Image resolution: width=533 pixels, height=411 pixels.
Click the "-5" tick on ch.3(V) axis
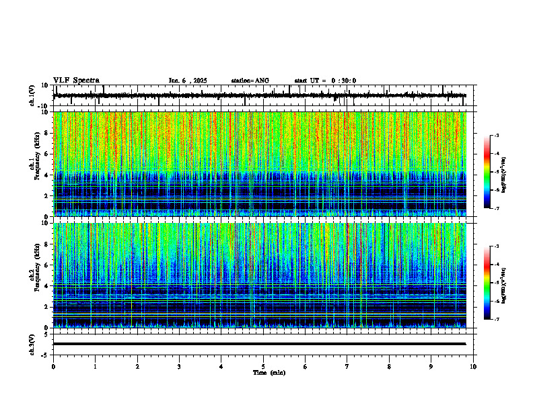coord(46,355)
